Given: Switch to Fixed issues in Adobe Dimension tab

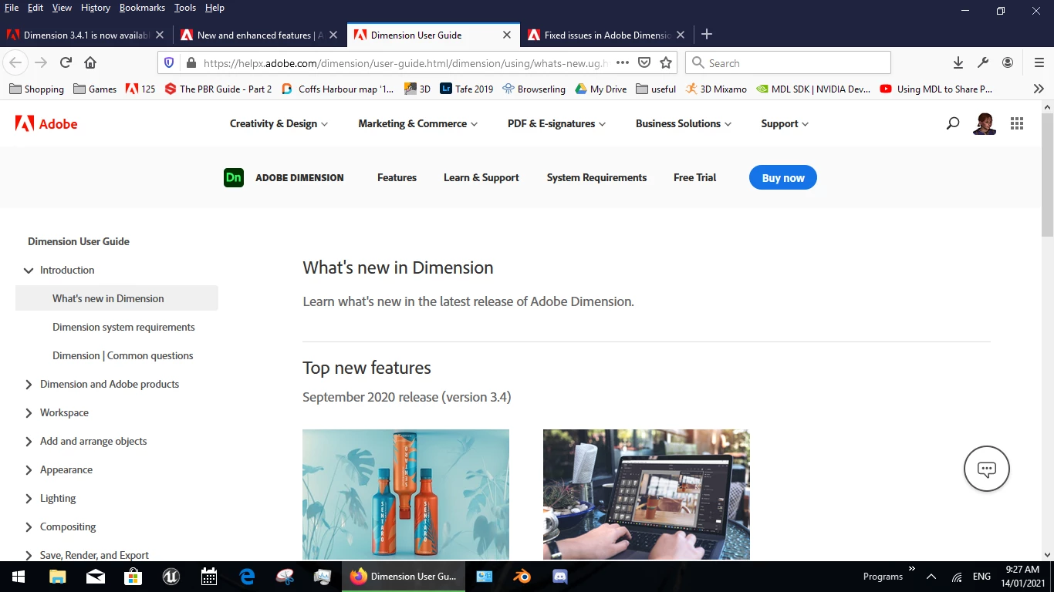Looking at the screenshot, I should pyautogui.click(x=606, y=35).
